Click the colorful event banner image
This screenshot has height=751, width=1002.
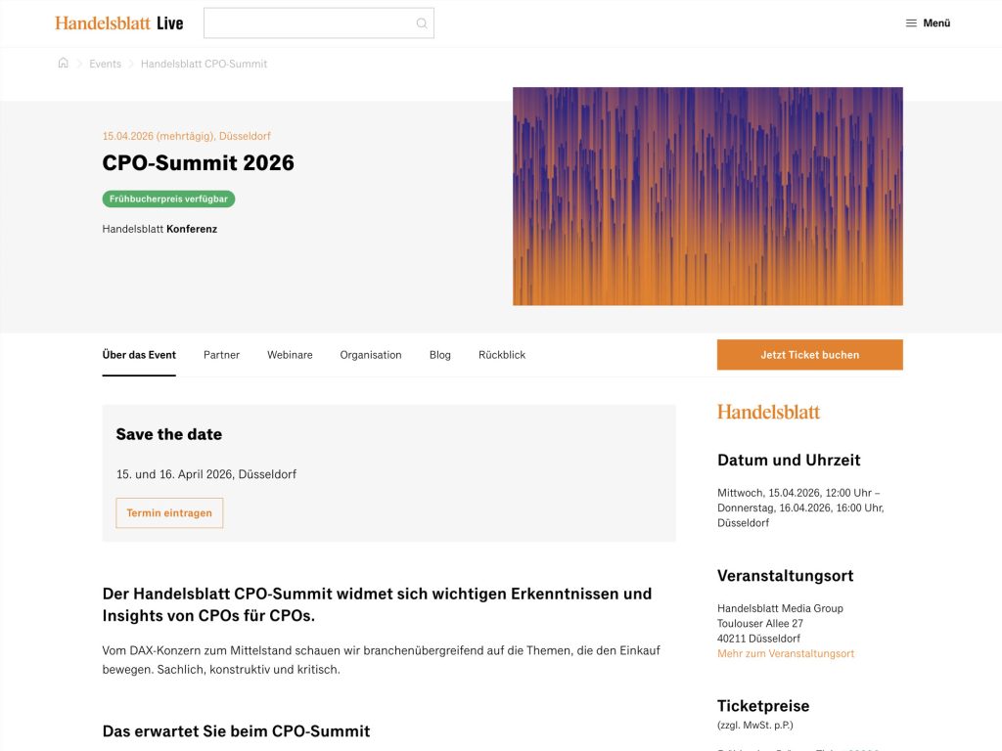tap(707, 196)
